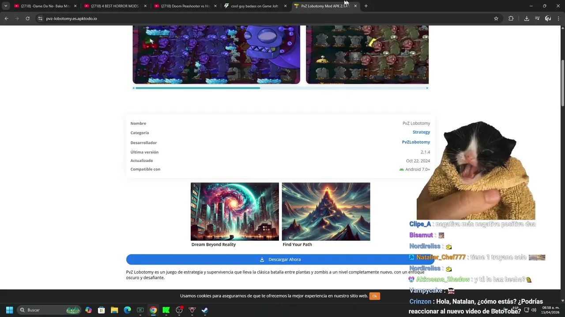
Task: Click the carousel left scroll arrow
Action: click(x=134, y=88)
